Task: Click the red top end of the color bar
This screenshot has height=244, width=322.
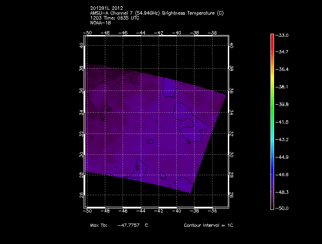Action: pyautogui.click(x=272, y=36)
